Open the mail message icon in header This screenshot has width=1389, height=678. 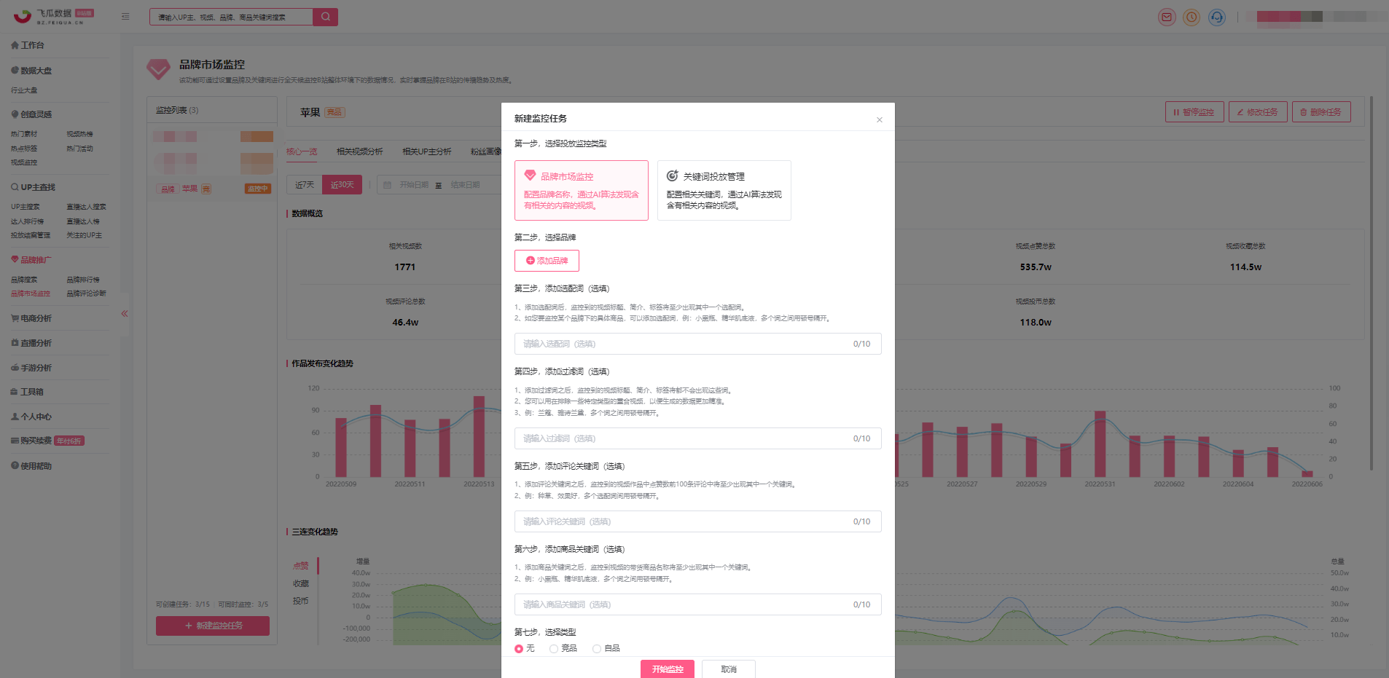click(1167, 17)
